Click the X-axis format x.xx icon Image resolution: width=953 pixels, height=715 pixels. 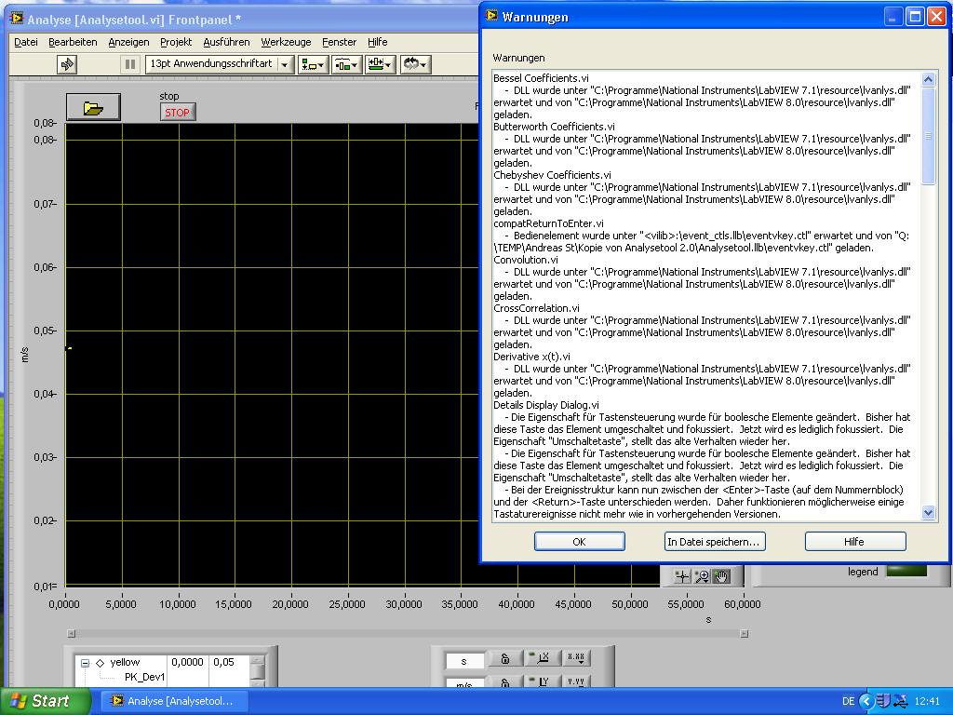click(x=576, y=659)
